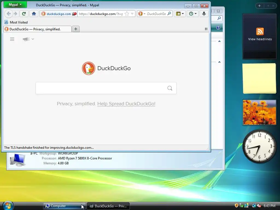Open the green Mypal application menu
The height and width of the screenshot is (210, 280).
[15, 5]
